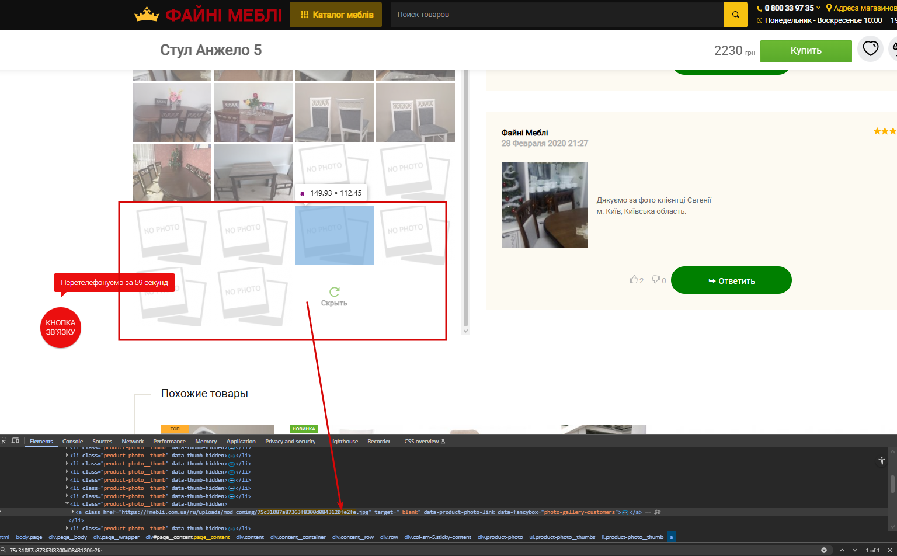Click the fmebli.com.ua image href link in DevTools

pyautogui.click(x=245, y=512)
